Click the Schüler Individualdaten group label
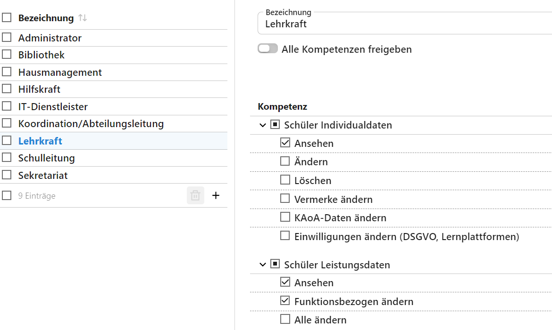This screenshot has width=552, height=330. click(x=338, y=125)
